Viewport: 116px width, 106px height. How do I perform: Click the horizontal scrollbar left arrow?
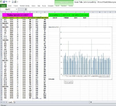point(91,102)
